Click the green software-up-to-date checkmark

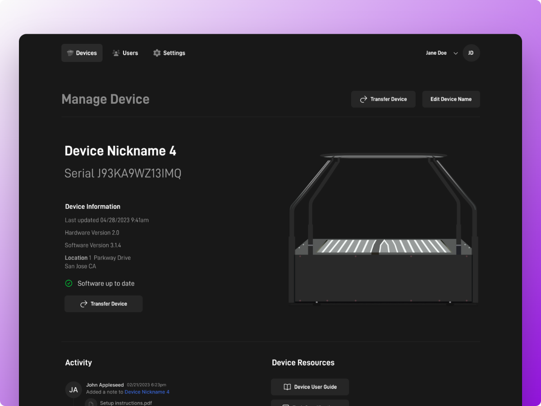point(69,283)
